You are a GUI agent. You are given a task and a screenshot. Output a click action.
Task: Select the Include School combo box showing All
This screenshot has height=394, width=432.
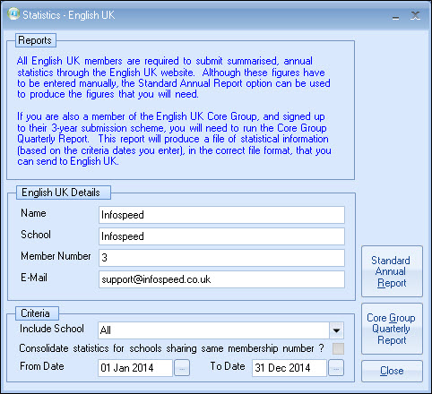(x=220, y=330)
